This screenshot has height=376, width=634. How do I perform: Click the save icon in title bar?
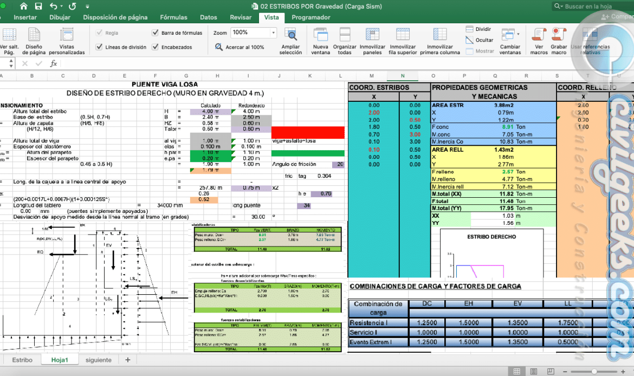coord(38,6)
